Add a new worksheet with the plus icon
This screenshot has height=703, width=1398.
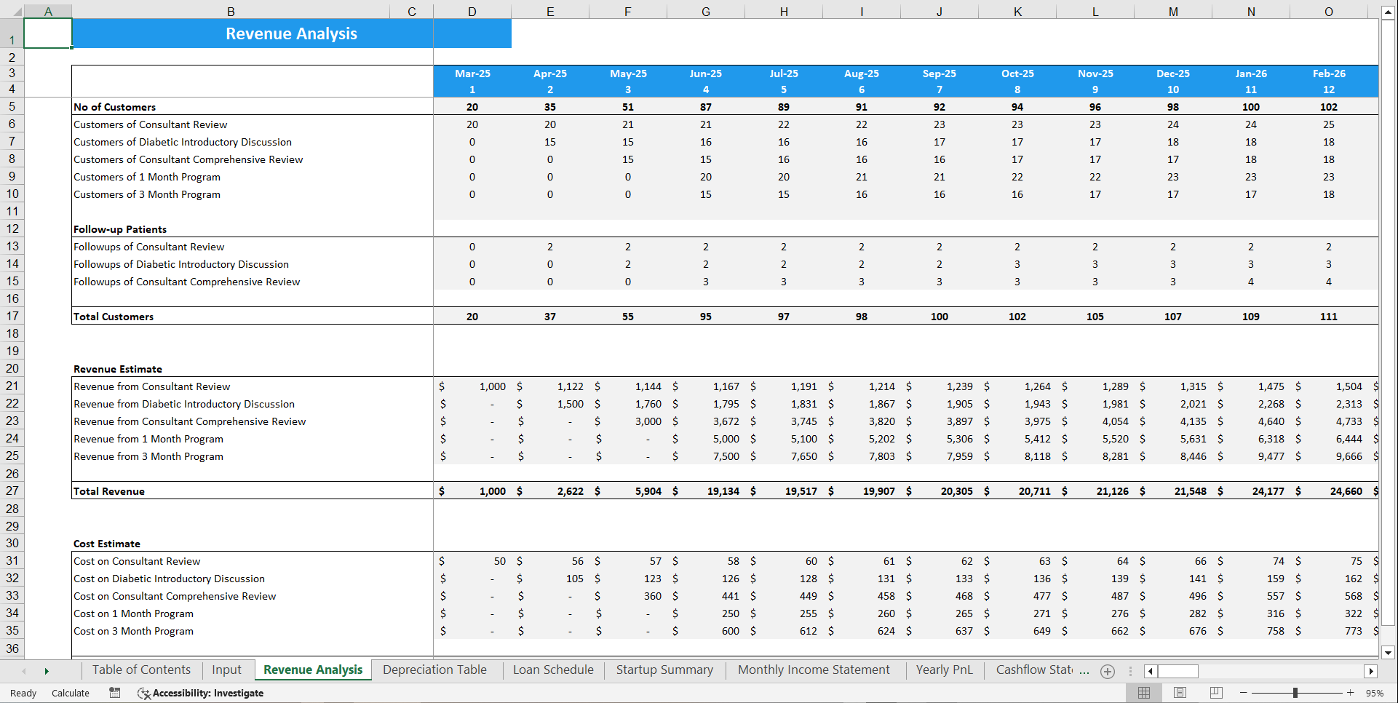pos(1107,671)
